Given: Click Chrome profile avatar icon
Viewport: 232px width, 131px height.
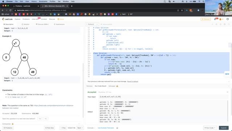Looking at the screenshot, I should click(198, 11).
